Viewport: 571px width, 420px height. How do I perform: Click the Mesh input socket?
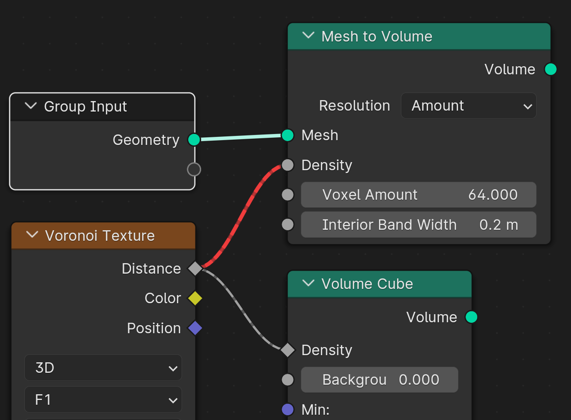[288, 135]
